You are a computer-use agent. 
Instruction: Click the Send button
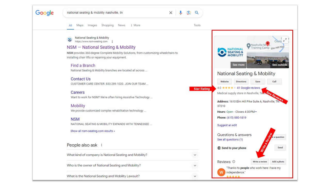pyautogui.click(x=280, y=148)
